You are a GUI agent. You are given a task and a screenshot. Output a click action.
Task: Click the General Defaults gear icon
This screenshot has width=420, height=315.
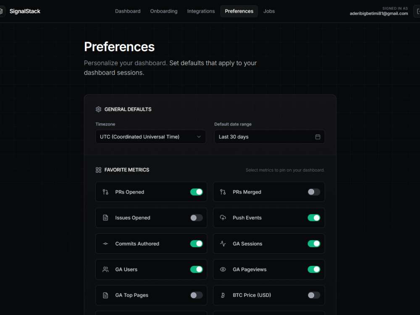pyautogui.click(x=98, y=109)
